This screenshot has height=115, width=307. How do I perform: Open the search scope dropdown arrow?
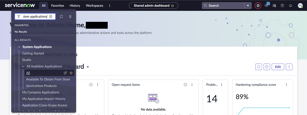pos(248,6)
